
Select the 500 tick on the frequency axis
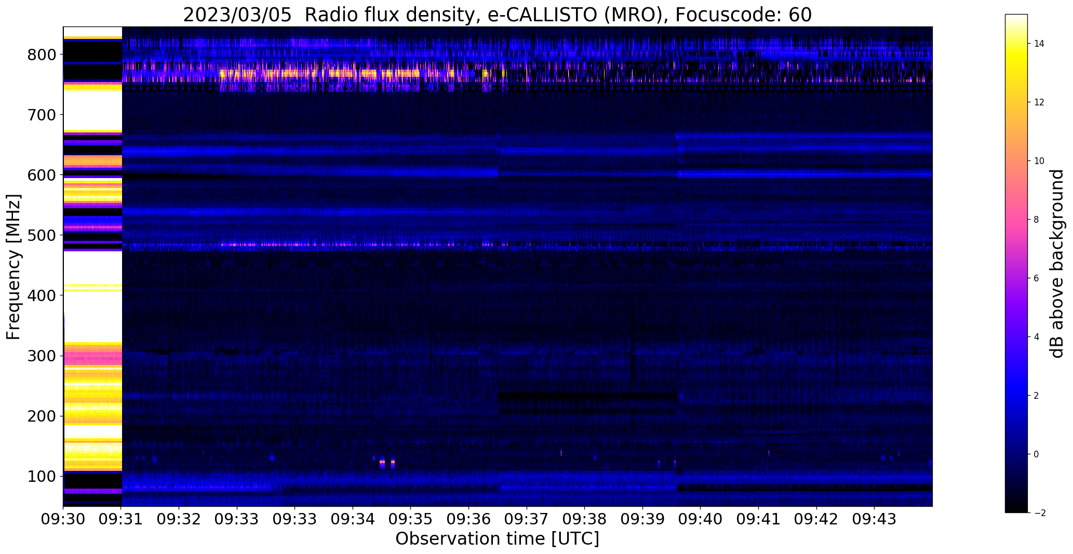click(x=42, y=235)
